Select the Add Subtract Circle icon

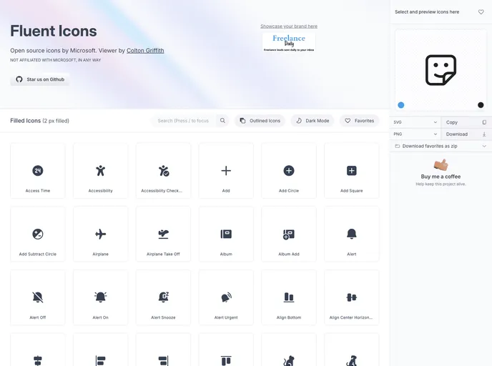tap(38, 234)
